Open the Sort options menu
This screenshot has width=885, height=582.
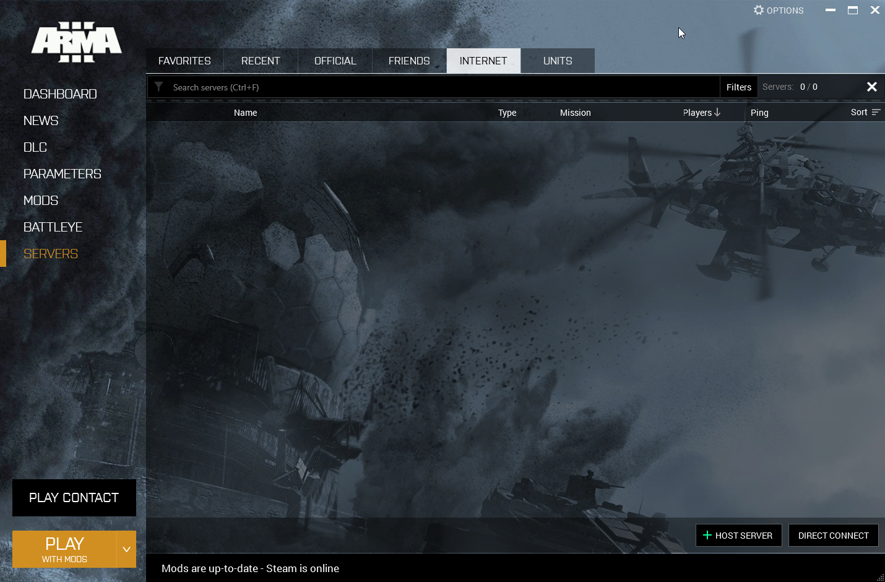click(x=865, y=112)
